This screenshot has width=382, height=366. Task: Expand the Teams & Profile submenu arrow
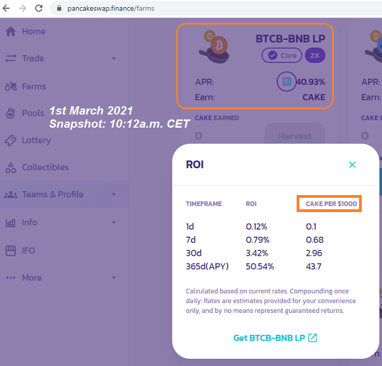(114, 195)
